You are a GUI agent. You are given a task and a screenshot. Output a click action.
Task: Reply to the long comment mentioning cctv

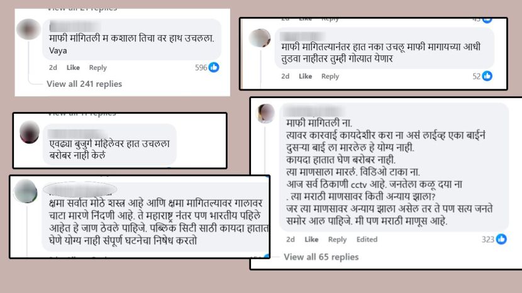[x=337, y=240]
